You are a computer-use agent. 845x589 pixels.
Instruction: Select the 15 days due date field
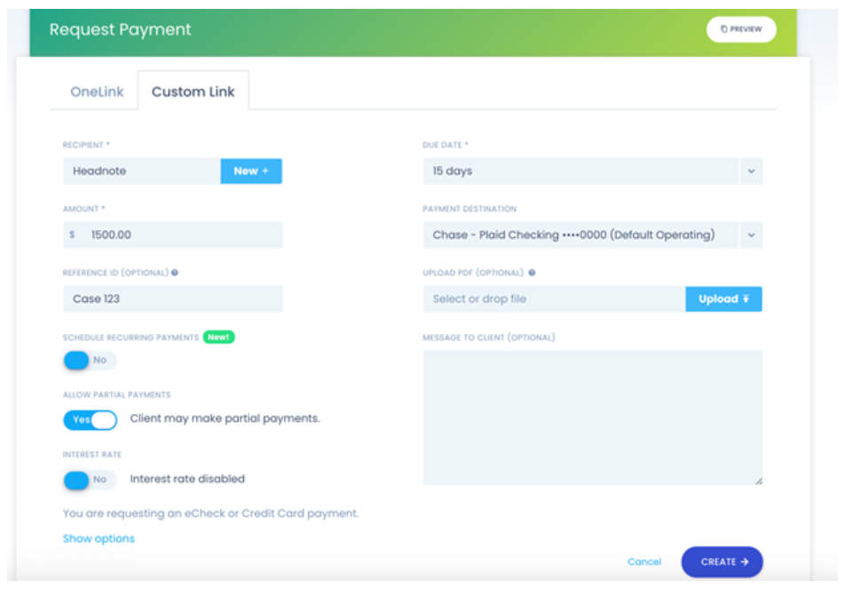coord(580,171)
